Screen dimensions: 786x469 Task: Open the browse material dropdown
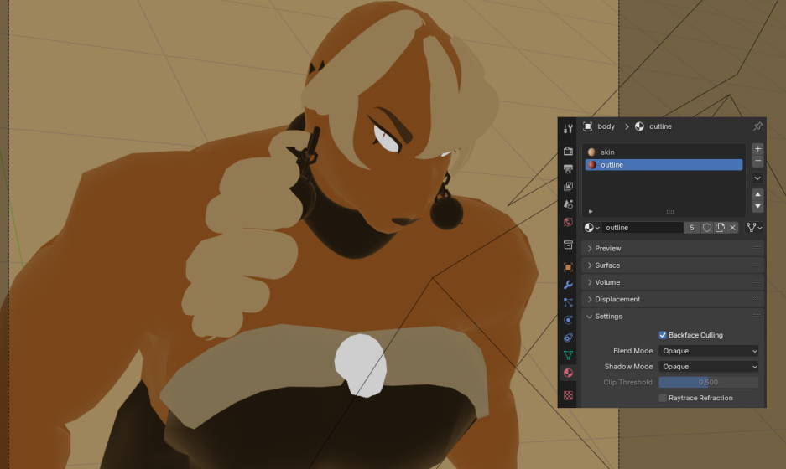click(x=591, y=227)
